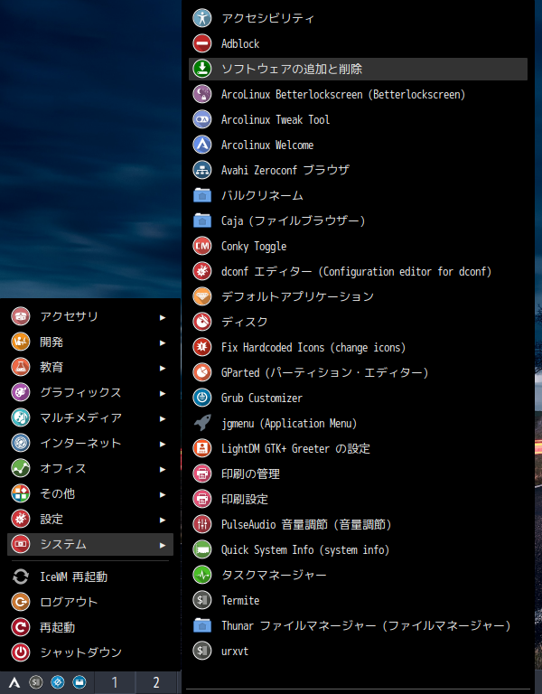Open the 開発 category
542x694 pixels.
[90, 342]
